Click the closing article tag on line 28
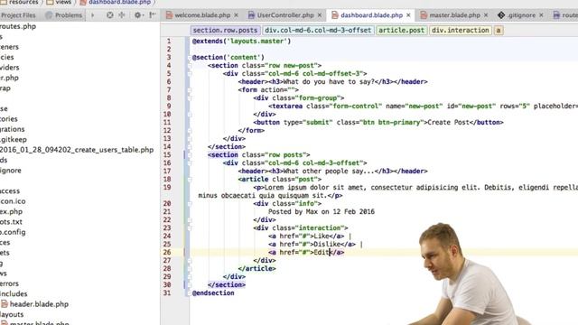This screenshot has height=325, width=578. (256, 269)
